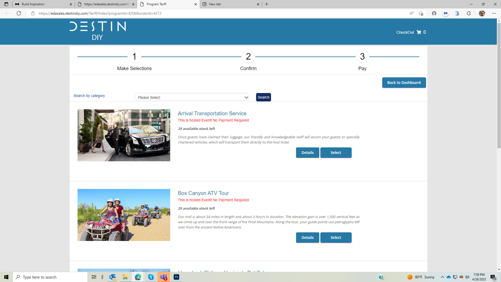View site information lock icon
This screenshot has width=501, height=282.
coord(33,13)
